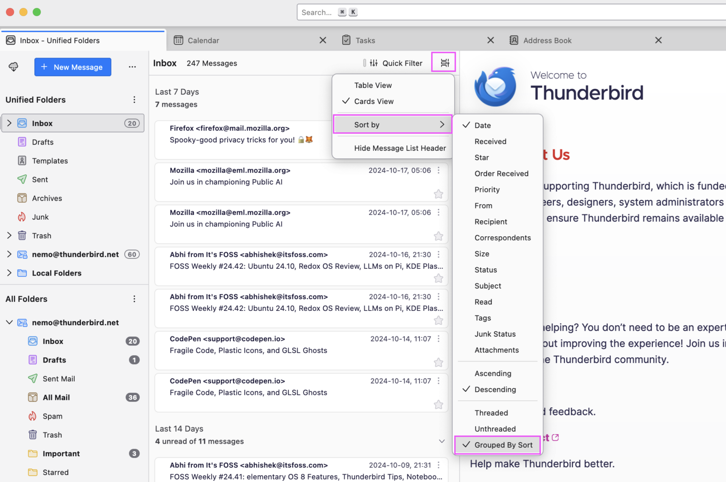Select the Archives folder icon
The height and width of the screenshot is (482, 726).
22,198
